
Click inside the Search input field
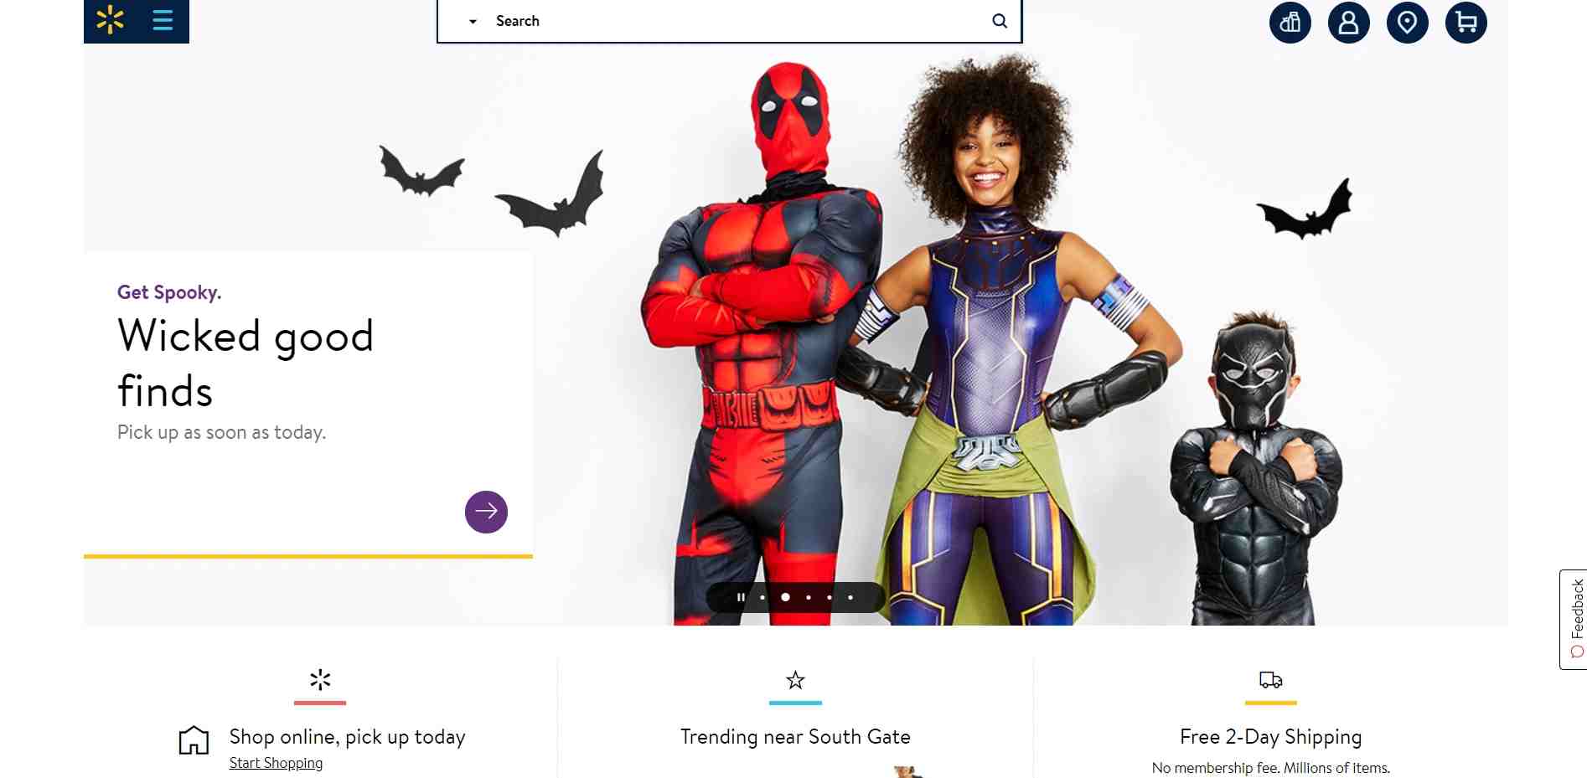[737, 21]
